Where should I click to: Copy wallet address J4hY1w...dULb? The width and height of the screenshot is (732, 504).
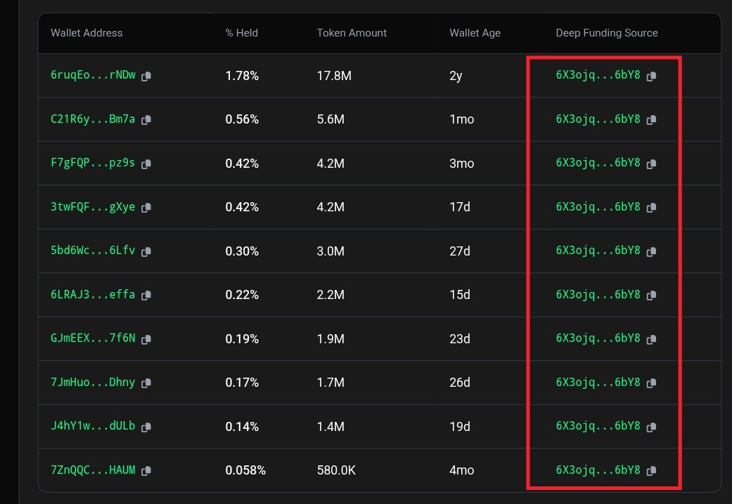point(146,427)
